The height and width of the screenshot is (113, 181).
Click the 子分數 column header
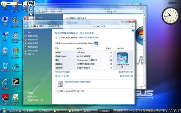(x=109, y=48)
